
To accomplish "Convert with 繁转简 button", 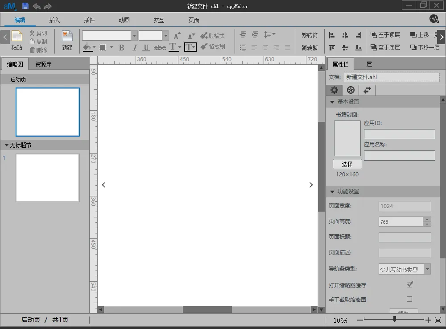I will (x=310, y=35).
